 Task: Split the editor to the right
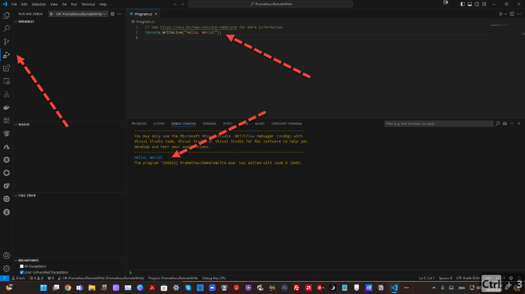512,14
